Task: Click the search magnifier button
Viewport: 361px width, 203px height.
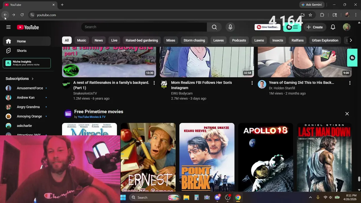Action: [214, 27]
